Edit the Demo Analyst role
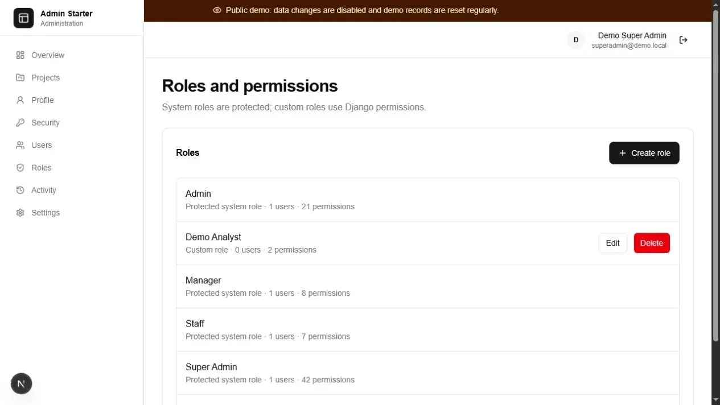Image resolution: width=720 pixels, height=405 pixels. (x=612, y=243)
